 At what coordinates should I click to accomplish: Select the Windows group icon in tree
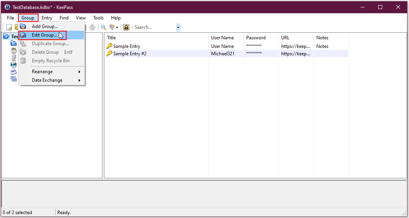tap(13, 50)
